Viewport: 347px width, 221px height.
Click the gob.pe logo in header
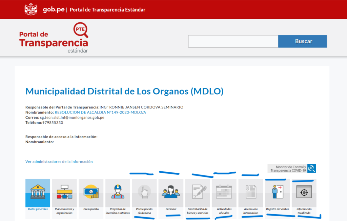click(x=54, y=10)
